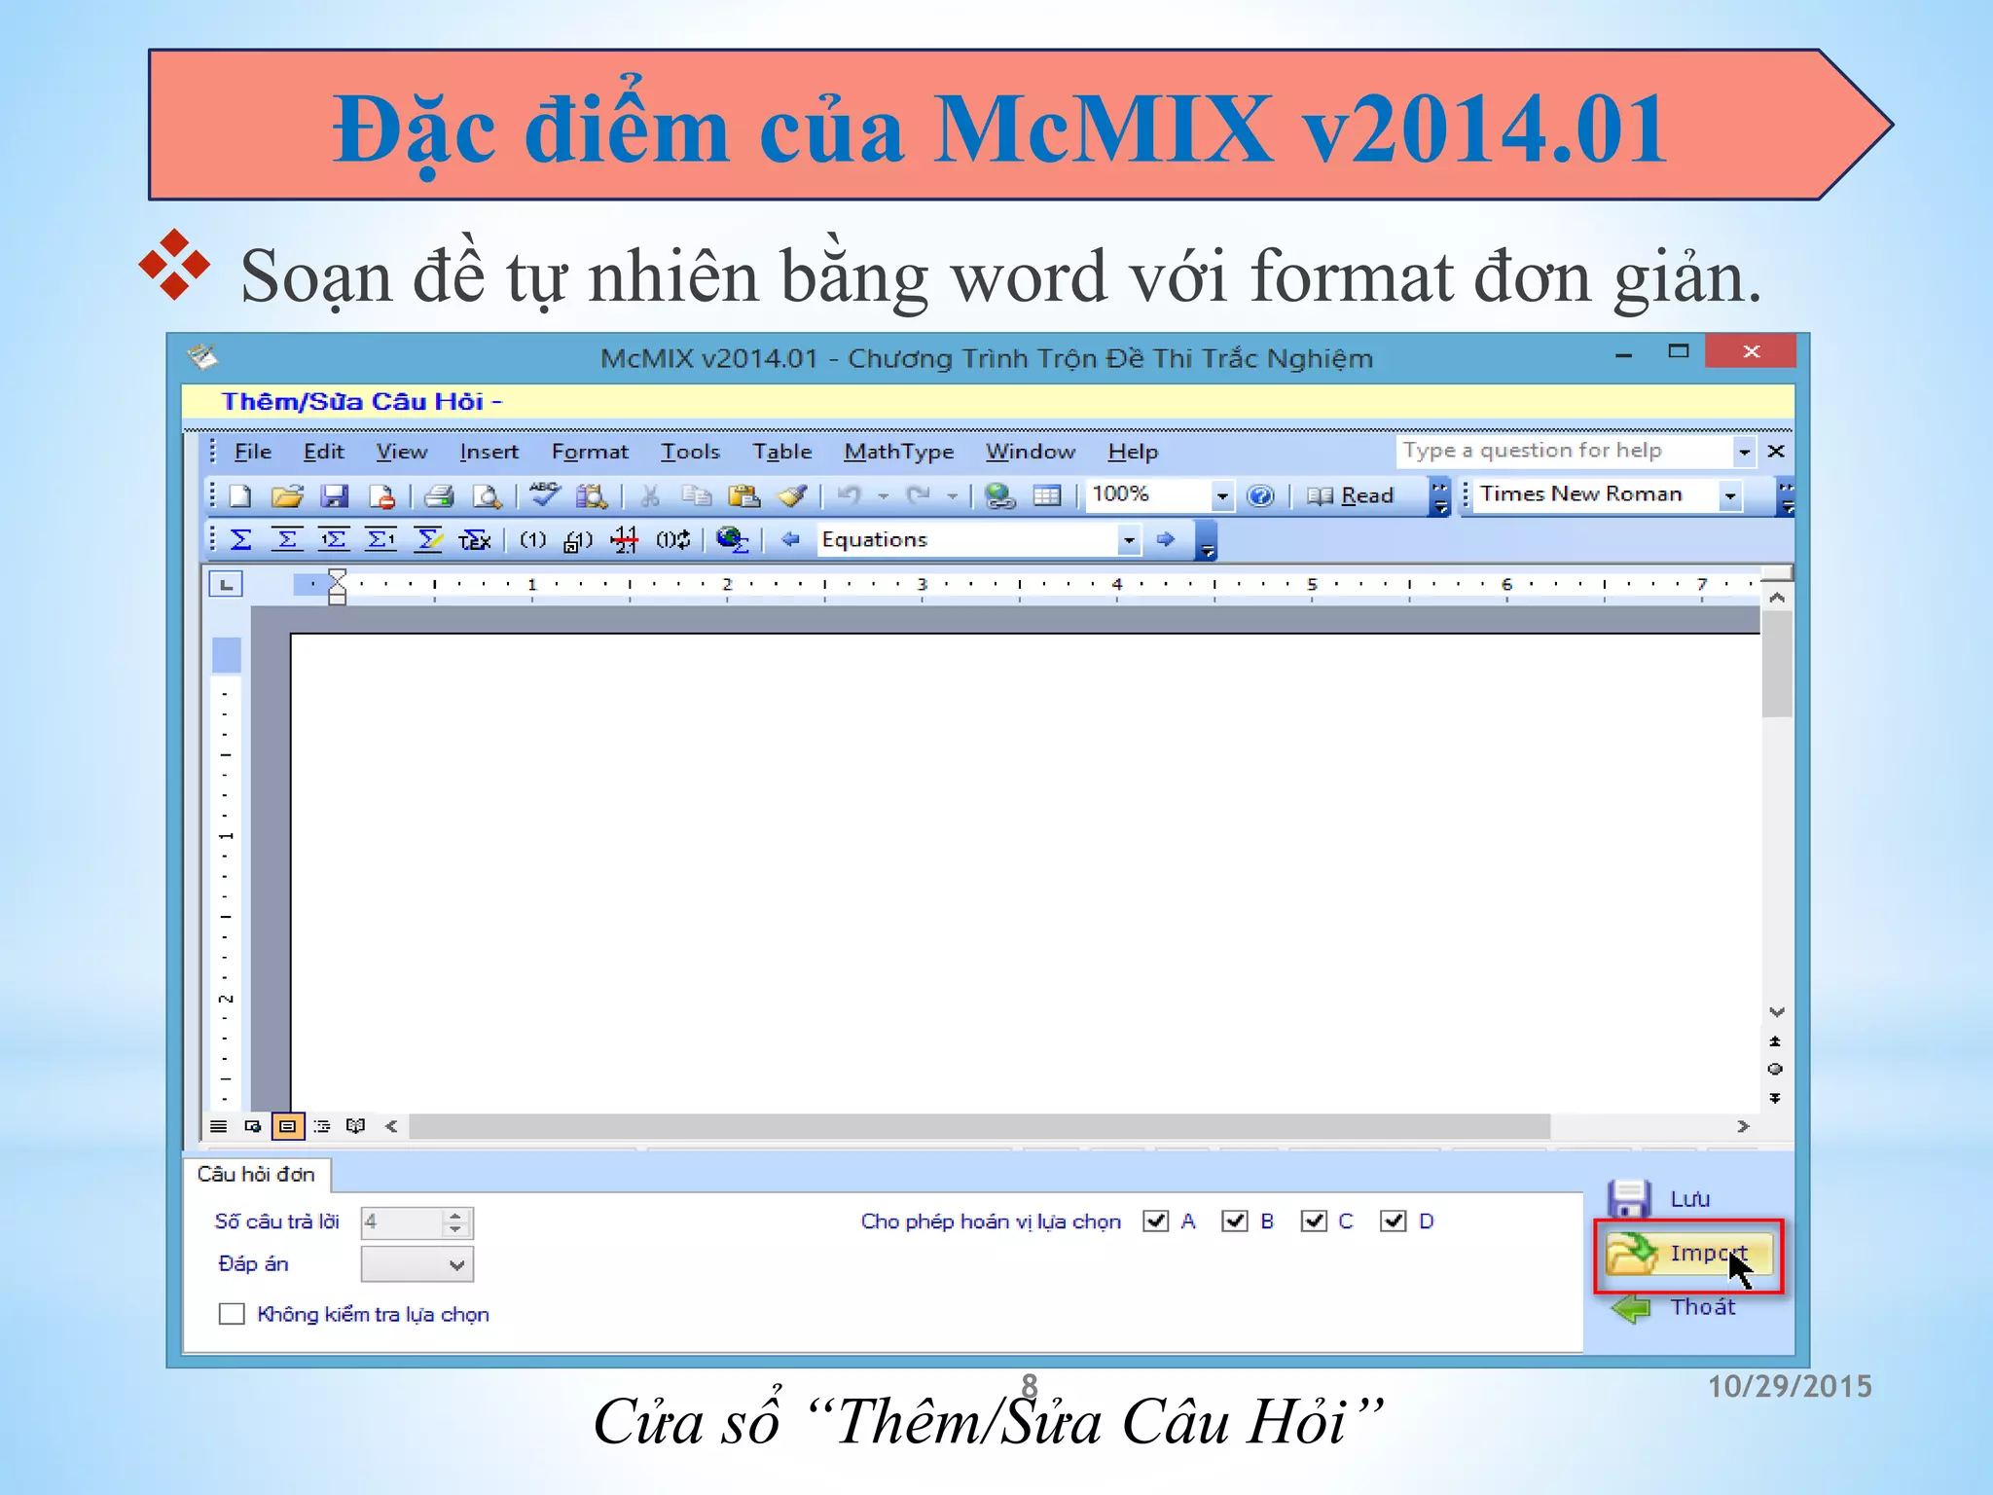
Task: Expand the Equations dropdown list
Action: point(1129,539)
